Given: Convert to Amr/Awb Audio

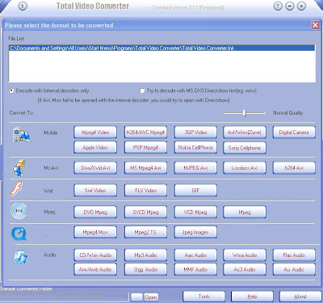Looking at the screenshot, I should tap(95, 269).
